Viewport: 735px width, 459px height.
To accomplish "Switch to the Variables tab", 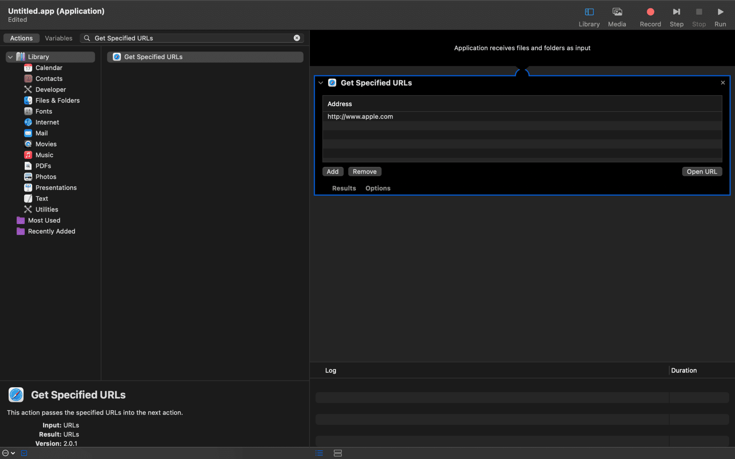I will (x=58, y=38).
